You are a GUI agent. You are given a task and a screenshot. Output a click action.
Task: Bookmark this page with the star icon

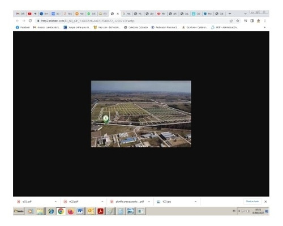[x=238, y=21]
